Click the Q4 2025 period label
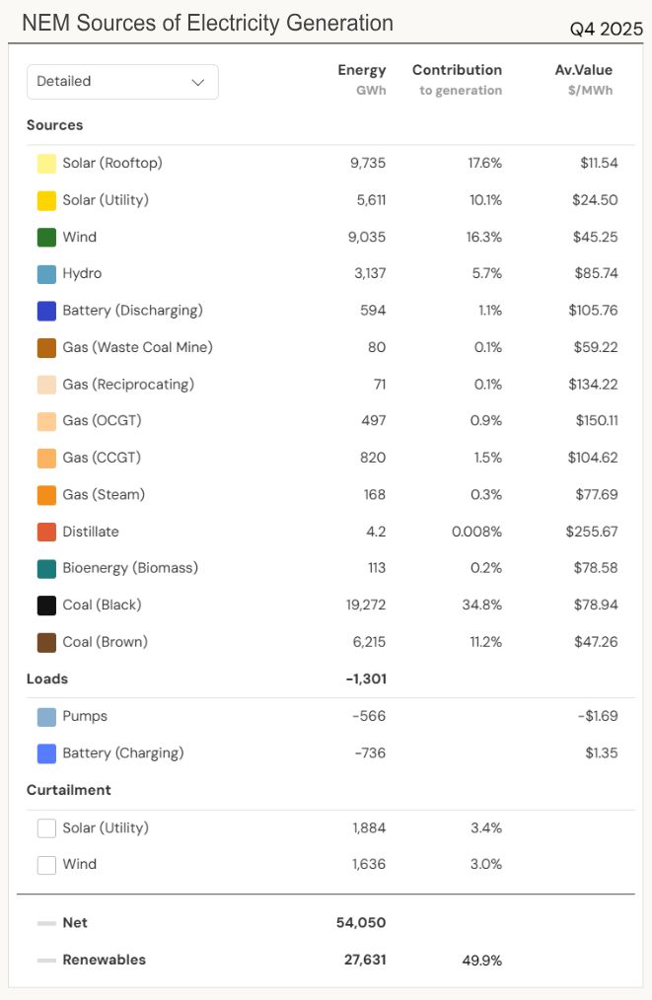This screenshot has height=1000, width=652. 606,30
